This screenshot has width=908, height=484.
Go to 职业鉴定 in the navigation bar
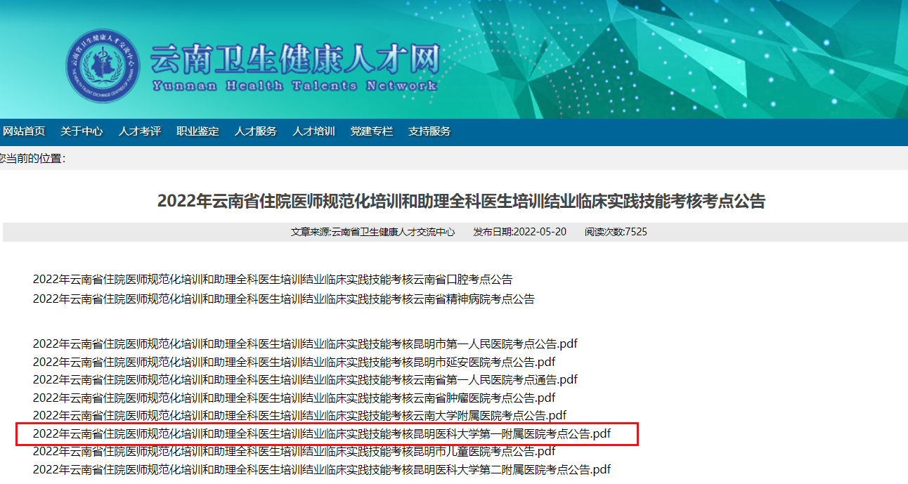197,131
